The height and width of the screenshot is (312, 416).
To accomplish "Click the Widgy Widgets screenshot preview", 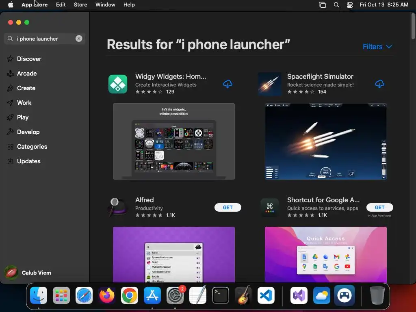I will click(x=174, y=141).
